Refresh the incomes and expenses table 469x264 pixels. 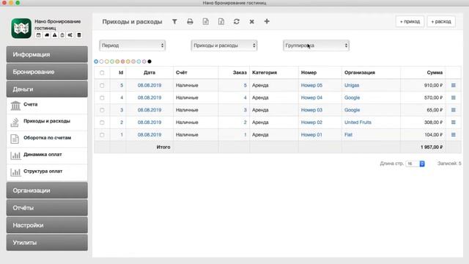tap(236, 21)
